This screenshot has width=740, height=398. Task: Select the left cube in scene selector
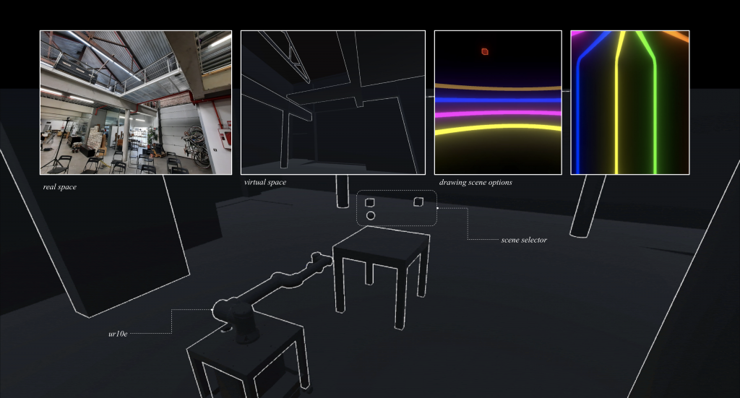[369, 202]
